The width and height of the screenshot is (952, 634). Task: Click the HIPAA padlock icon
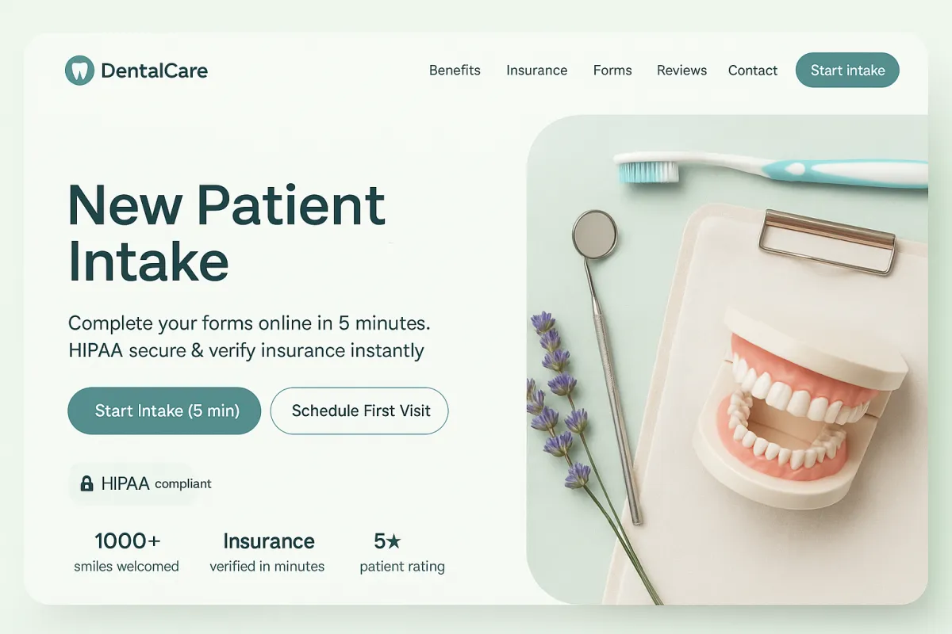[x=86, y=483]
